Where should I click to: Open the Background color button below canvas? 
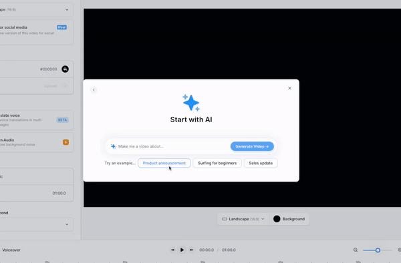point(289,219)
